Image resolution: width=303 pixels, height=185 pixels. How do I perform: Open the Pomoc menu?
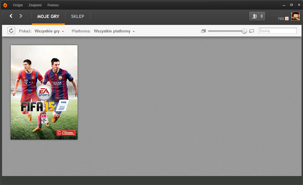tap(53, 5)
